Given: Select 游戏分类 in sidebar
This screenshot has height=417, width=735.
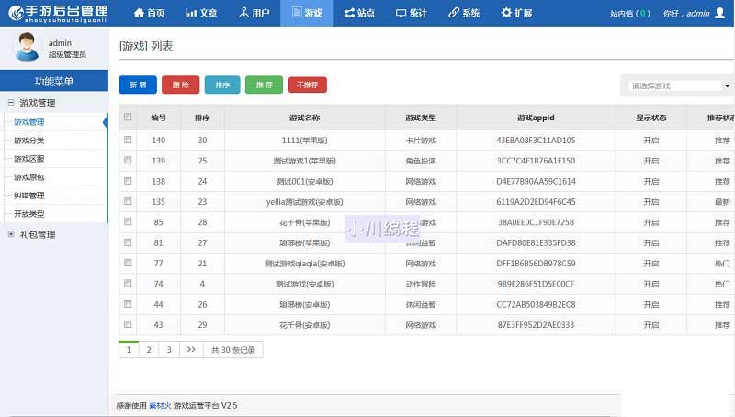Looking at the screenshot, I should tap(29, 141).
